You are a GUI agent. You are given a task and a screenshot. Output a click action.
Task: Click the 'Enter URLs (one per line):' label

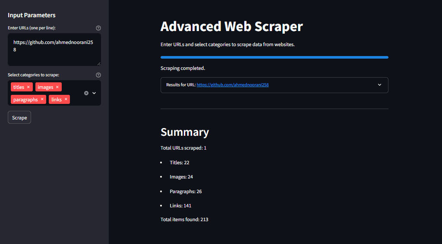32,28
